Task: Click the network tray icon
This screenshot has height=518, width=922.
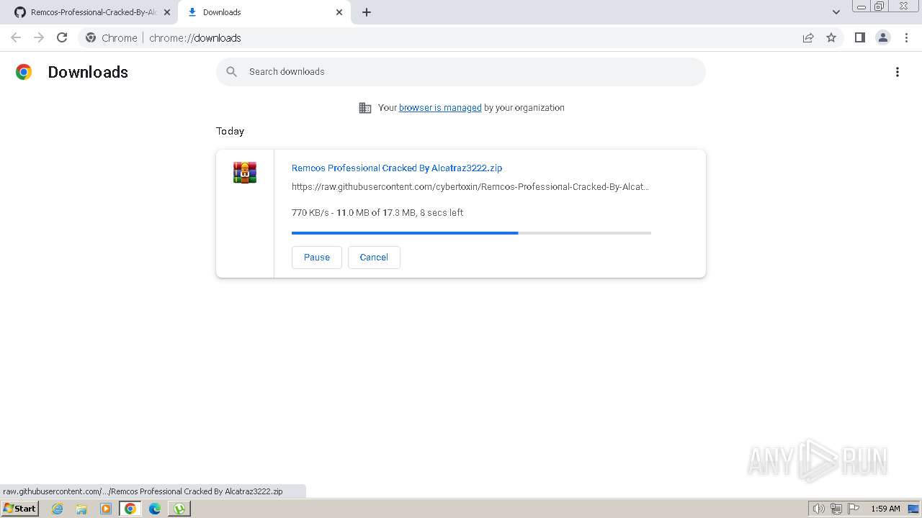Action: (836, 509)
